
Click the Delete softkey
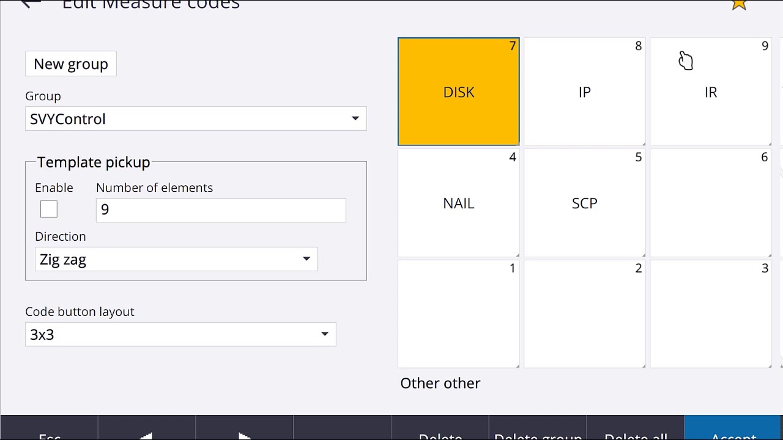440,428
